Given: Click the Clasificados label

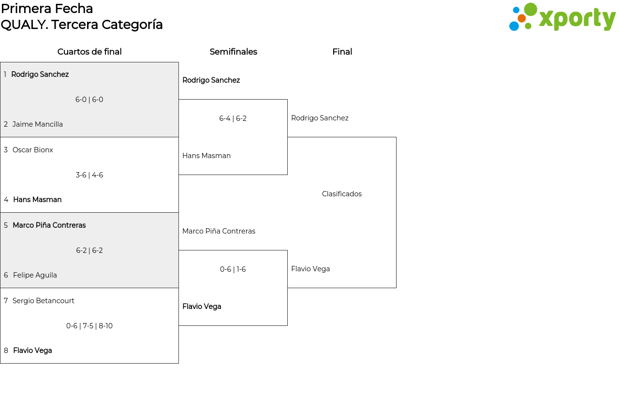Looking at the screenshot, I should tap(342, 194).
